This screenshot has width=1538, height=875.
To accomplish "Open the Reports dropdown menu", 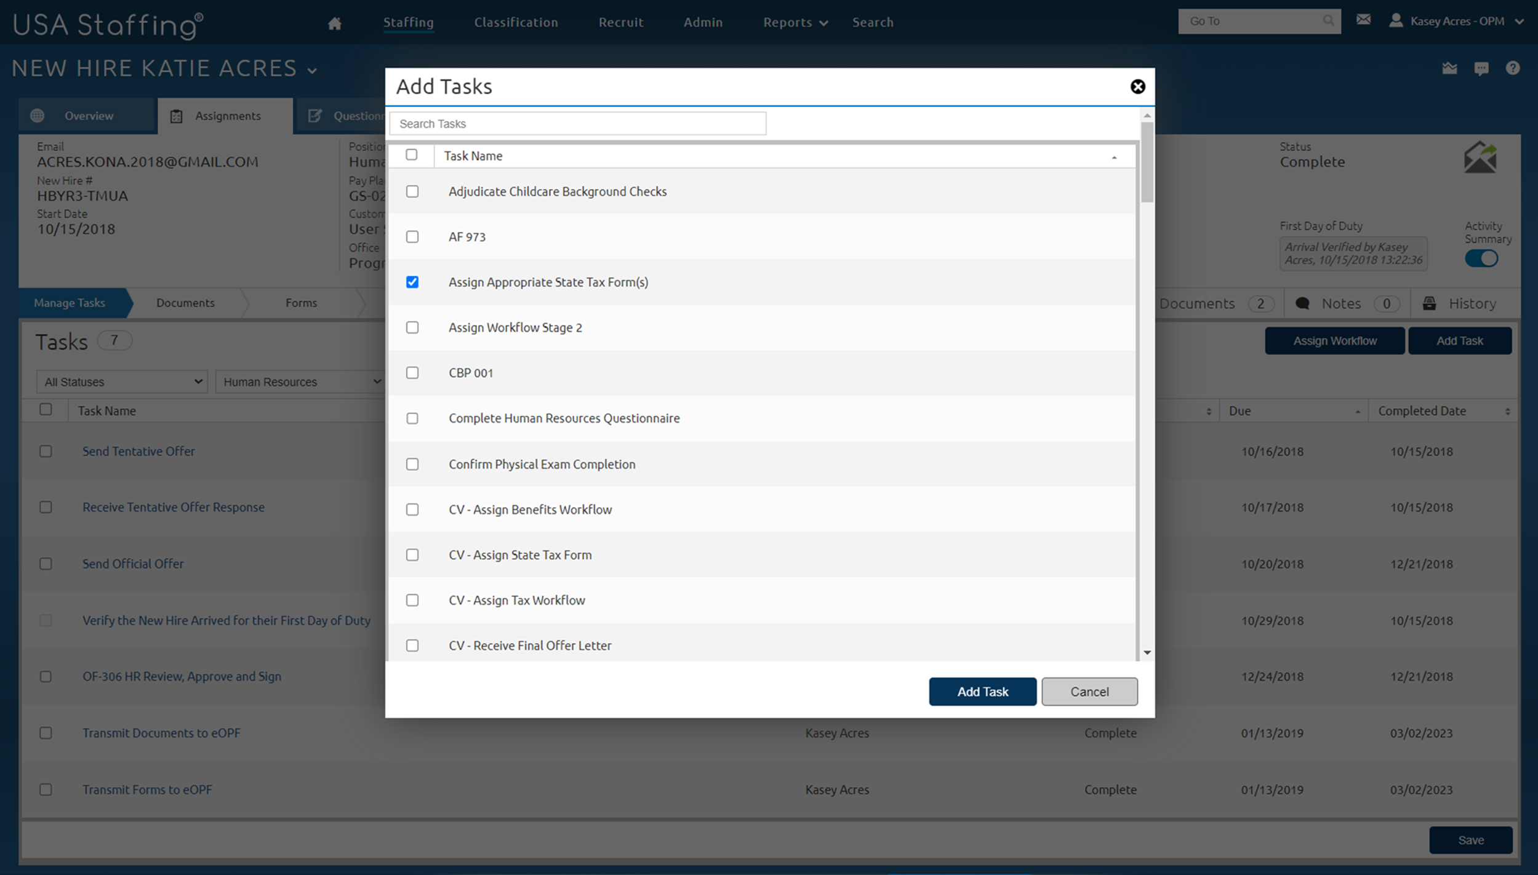I will [x=795, y=23].
